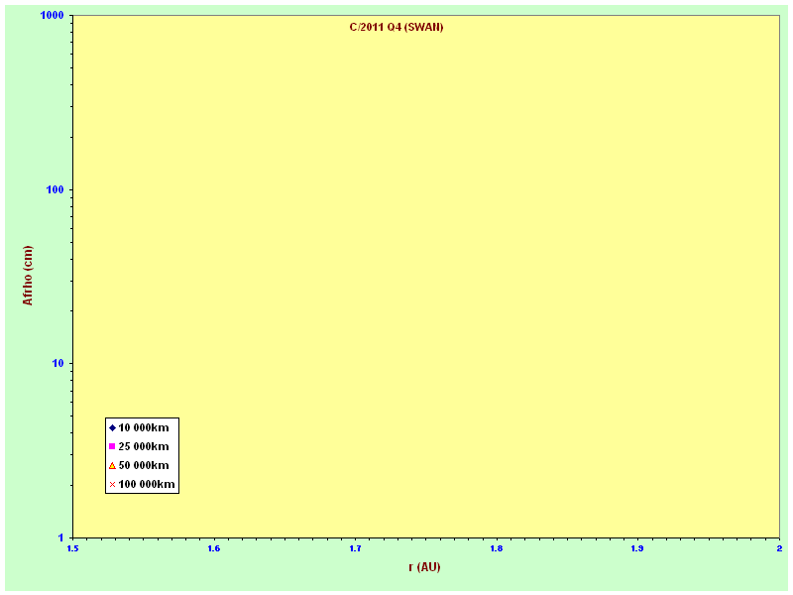Click the 100 y-axis tick label

(x=56, y=189)
